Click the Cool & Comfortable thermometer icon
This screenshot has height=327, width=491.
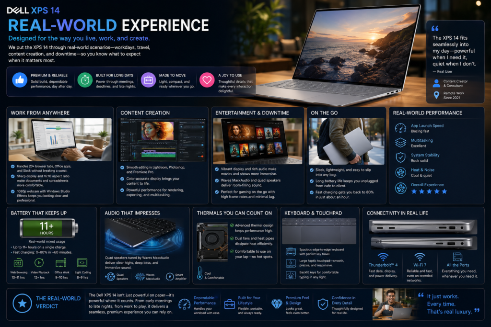point(200,273)
